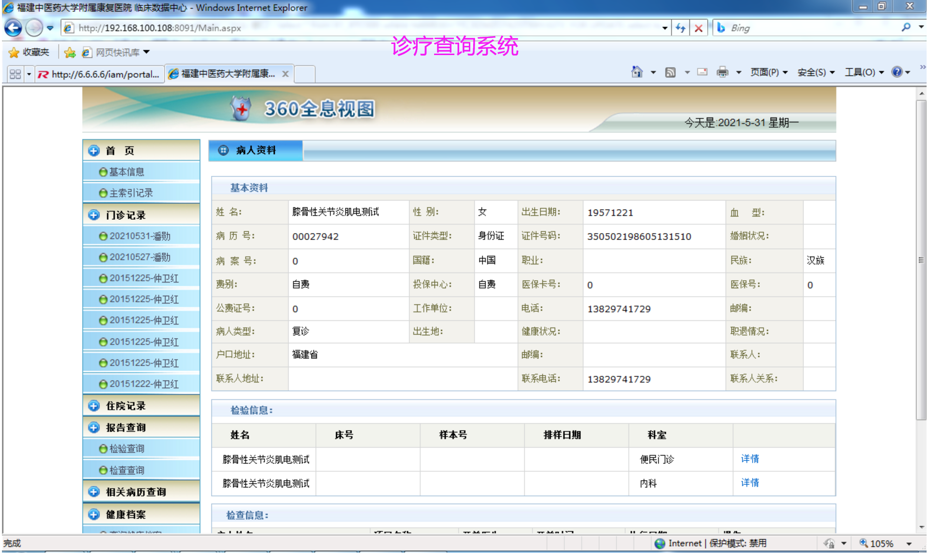The width and height of the screenshot is (929, 554).
Task: Click the refresh page icon
Action: pos(681,28)
